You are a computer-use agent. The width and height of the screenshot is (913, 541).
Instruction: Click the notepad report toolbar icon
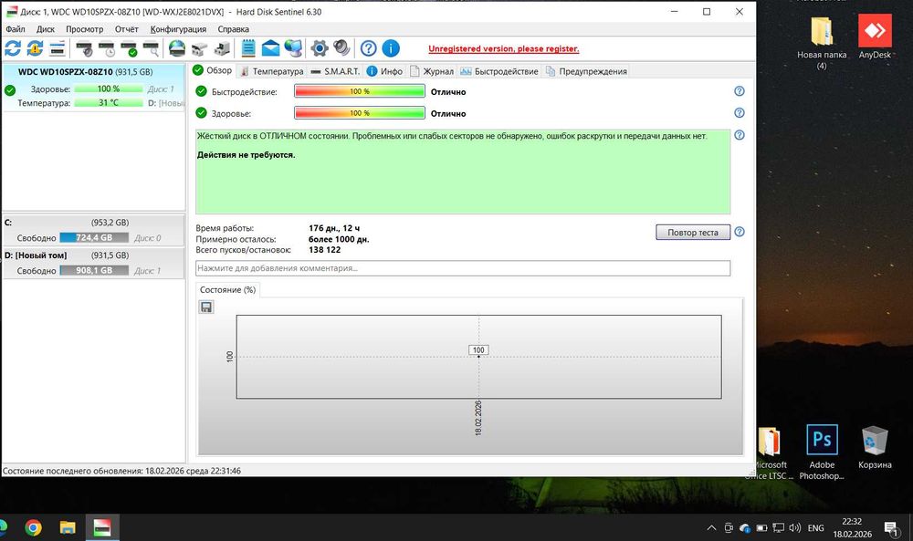coord(248,48)
